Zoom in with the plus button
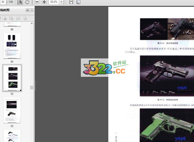 click(x=44, y=2)
